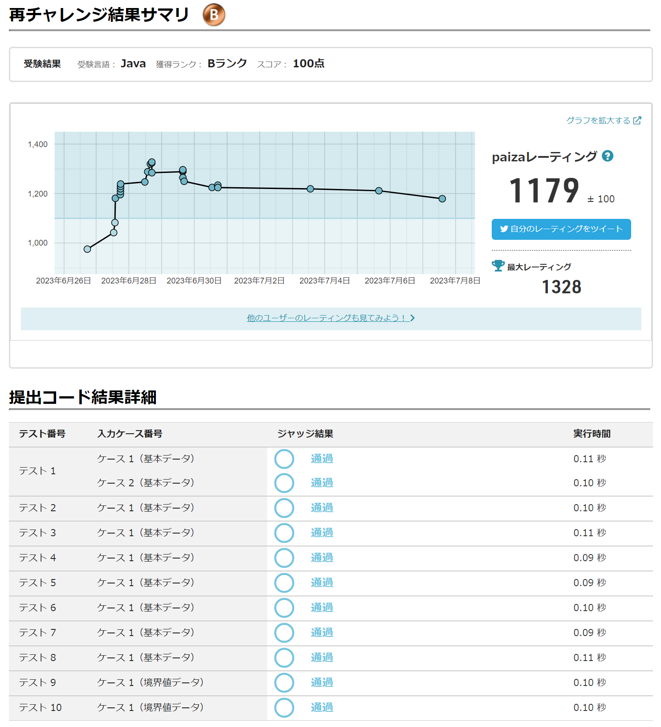661x727 pixels.
Task: Click the help question mark beside paizaレーティング
Action: pos(608,156)
